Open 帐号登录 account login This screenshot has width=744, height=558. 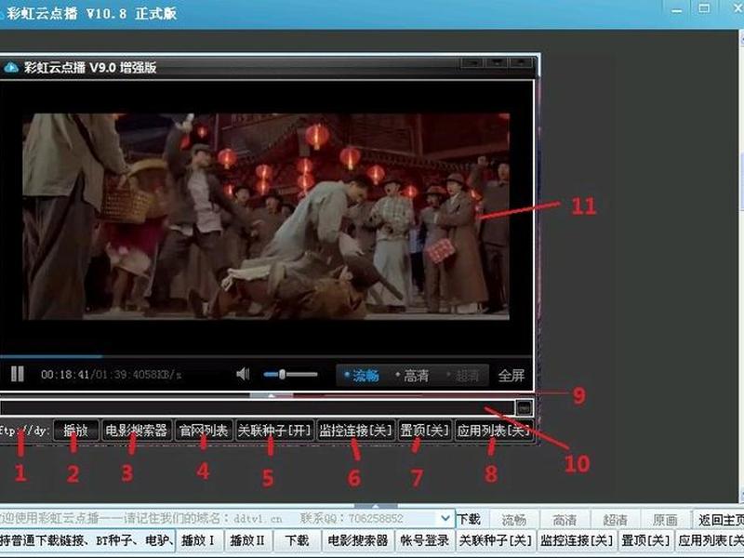point(425,540)
